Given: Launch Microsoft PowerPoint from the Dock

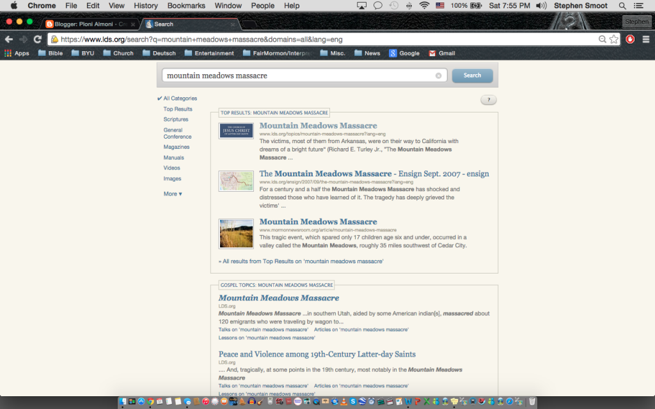Looking at the screenshot, I should [417, 401].
